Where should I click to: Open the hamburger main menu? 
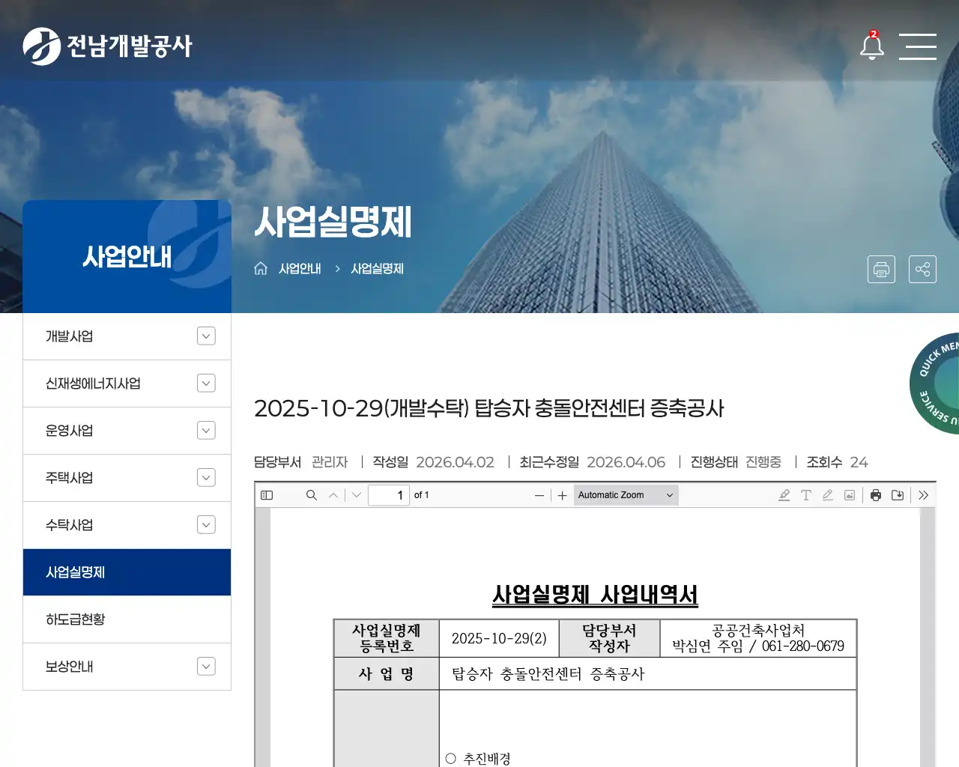[x=918, y=46]
